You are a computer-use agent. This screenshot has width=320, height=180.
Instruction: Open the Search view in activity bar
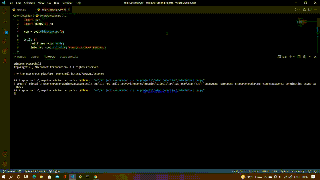(x=5, y=21)
